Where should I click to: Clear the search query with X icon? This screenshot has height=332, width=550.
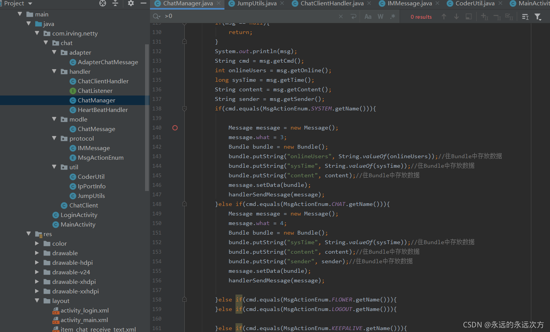(340, 16)
